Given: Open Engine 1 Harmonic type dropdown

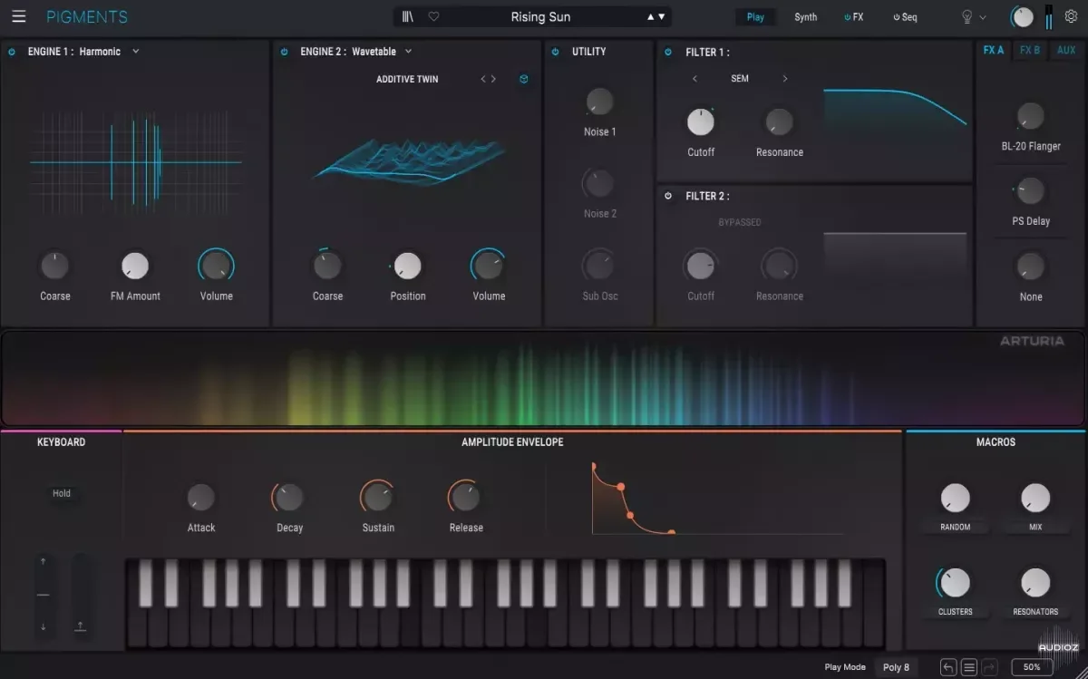Looking at the screenshot, I should (x=136, y=52).
